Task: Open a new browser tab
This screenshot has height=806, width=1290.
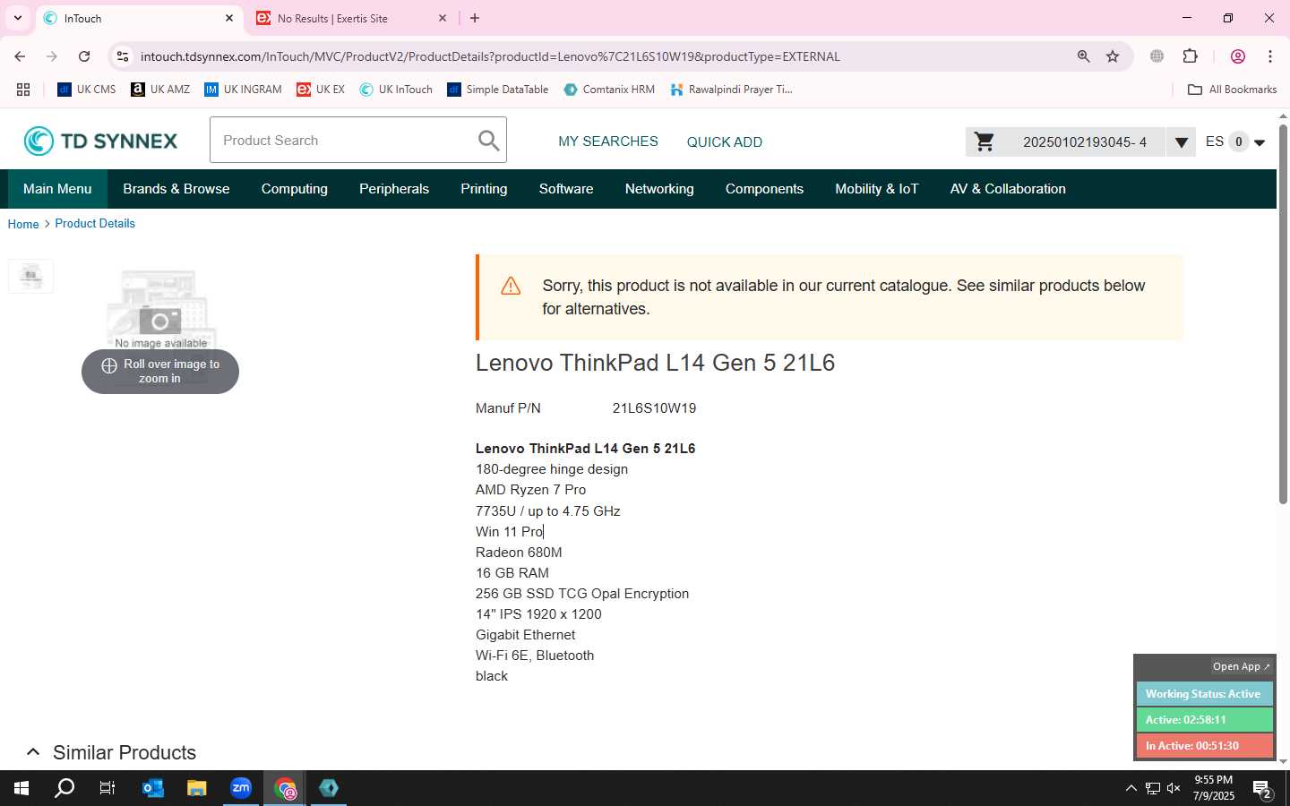Action: pos(475,18)
